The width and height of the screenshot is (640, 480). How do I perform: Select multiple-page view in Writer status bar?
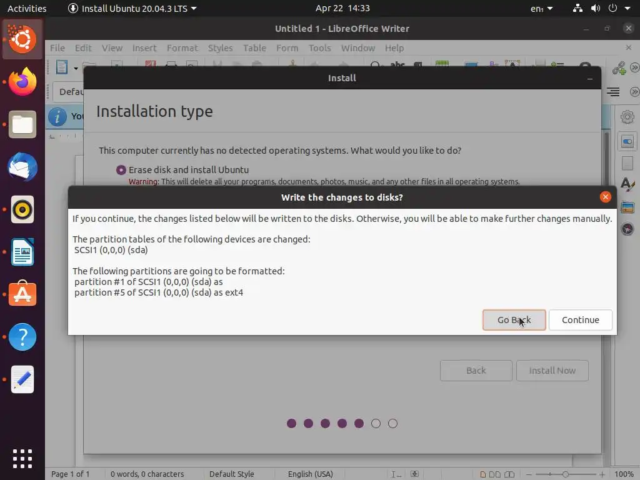495,474
